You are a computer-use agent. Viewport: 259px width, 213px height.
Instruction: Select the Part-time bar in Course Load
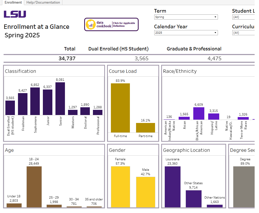[146, 127]
